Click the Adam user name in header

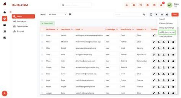point(176,4)
